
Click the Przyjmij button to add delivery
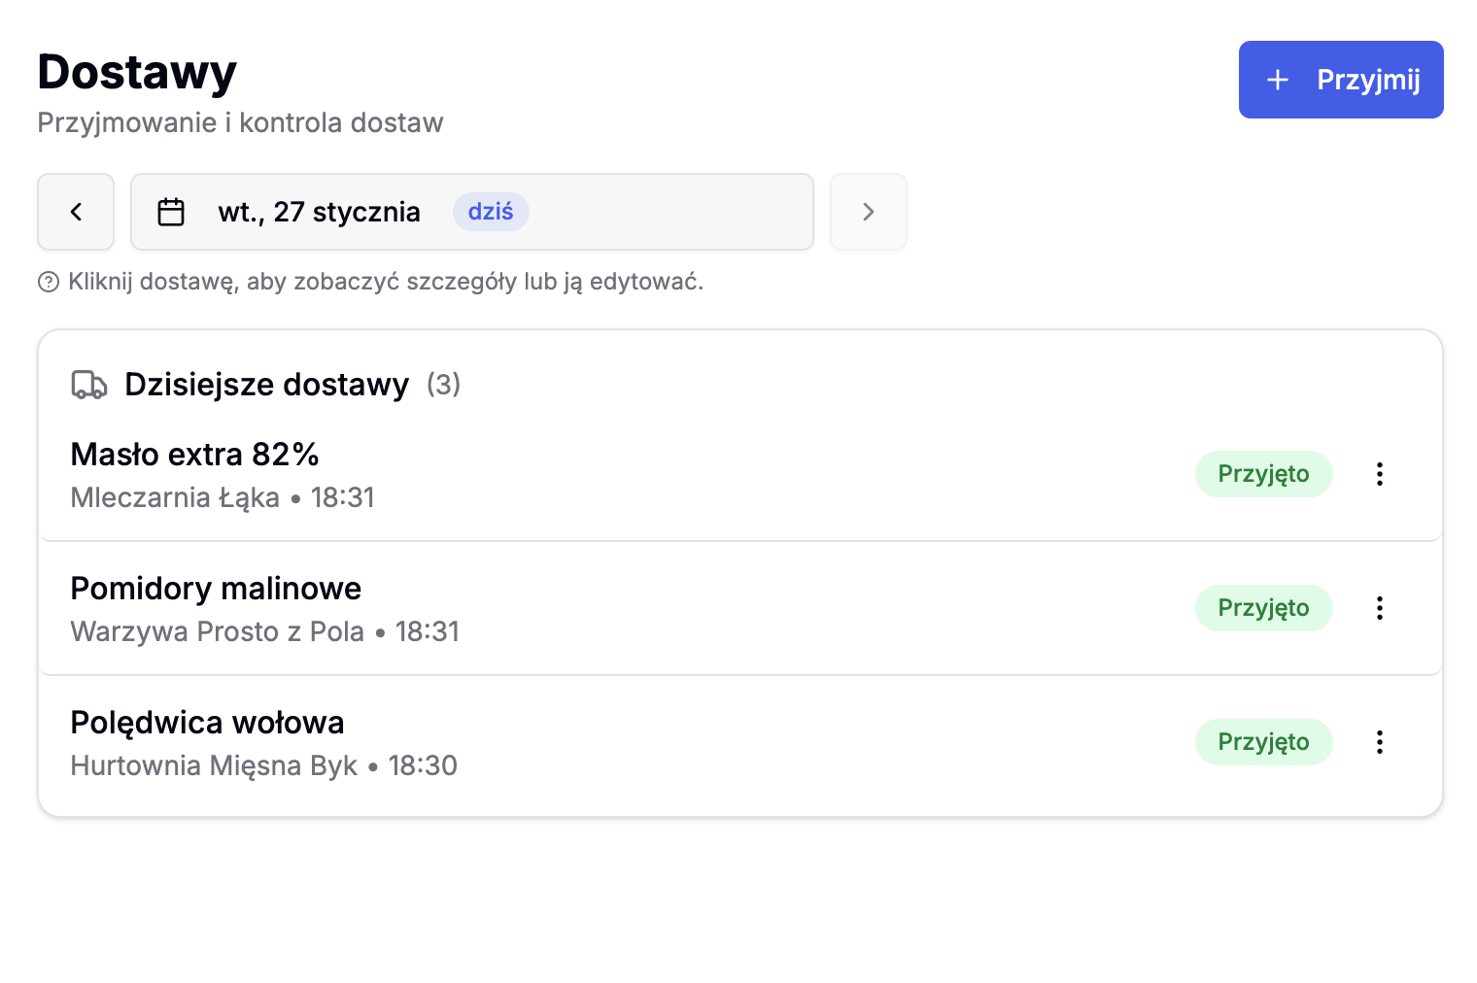coord(1340,80)
